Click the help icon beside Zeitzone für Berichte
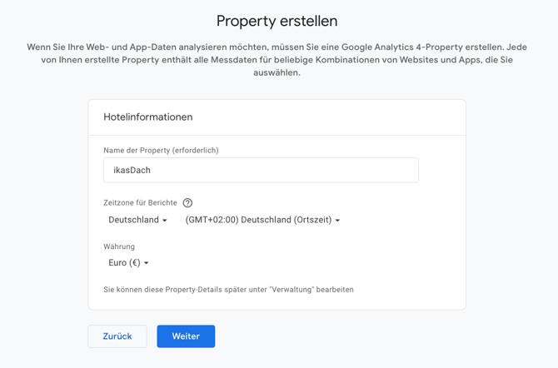This screenshot has width=558, height=368. coord(187,203)
